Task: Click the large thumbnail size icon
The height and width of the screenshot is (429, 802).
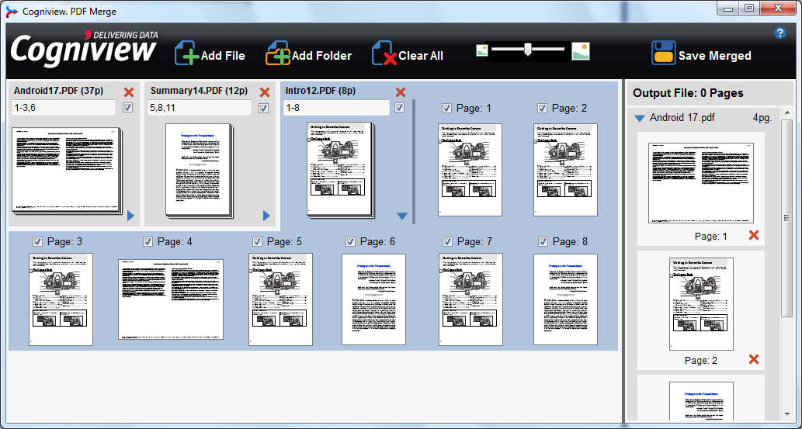Action: coord(581,51)
